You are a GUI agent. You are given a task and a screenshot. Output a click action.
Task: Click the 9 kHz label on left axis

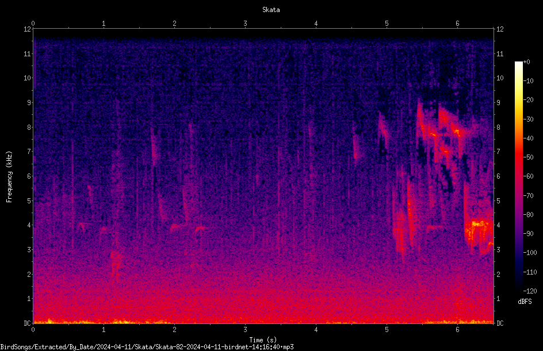coord(29,102)
